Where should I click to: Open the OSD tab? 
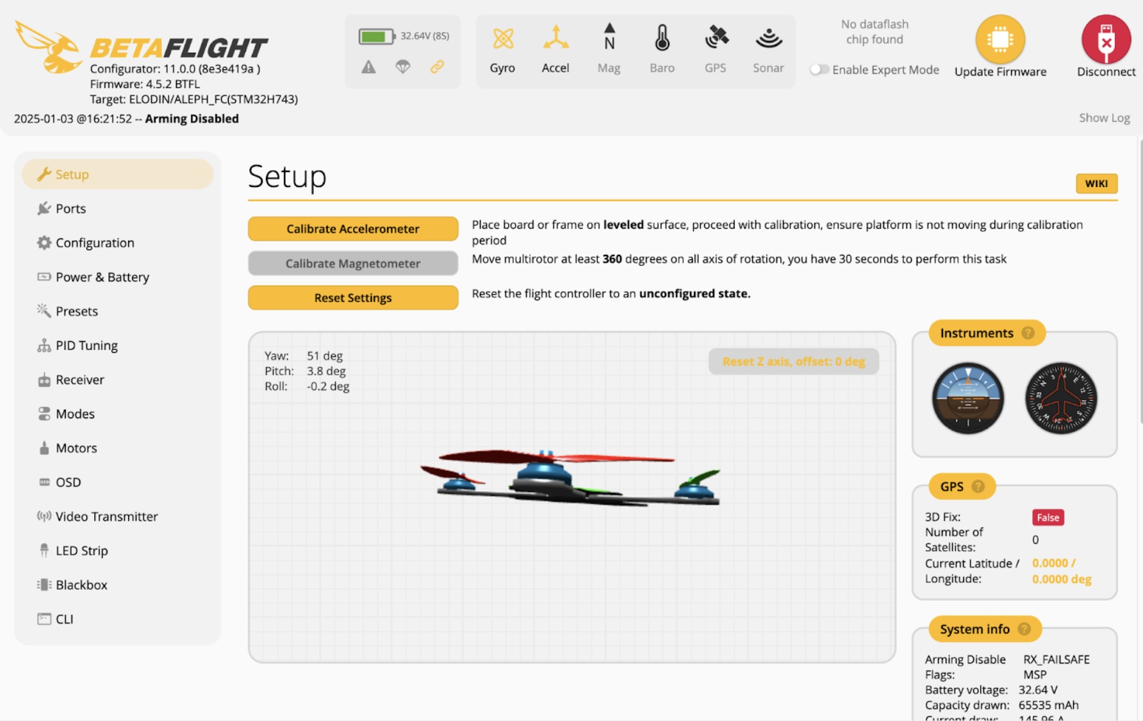pyautogui.click(x=118, y=482)
